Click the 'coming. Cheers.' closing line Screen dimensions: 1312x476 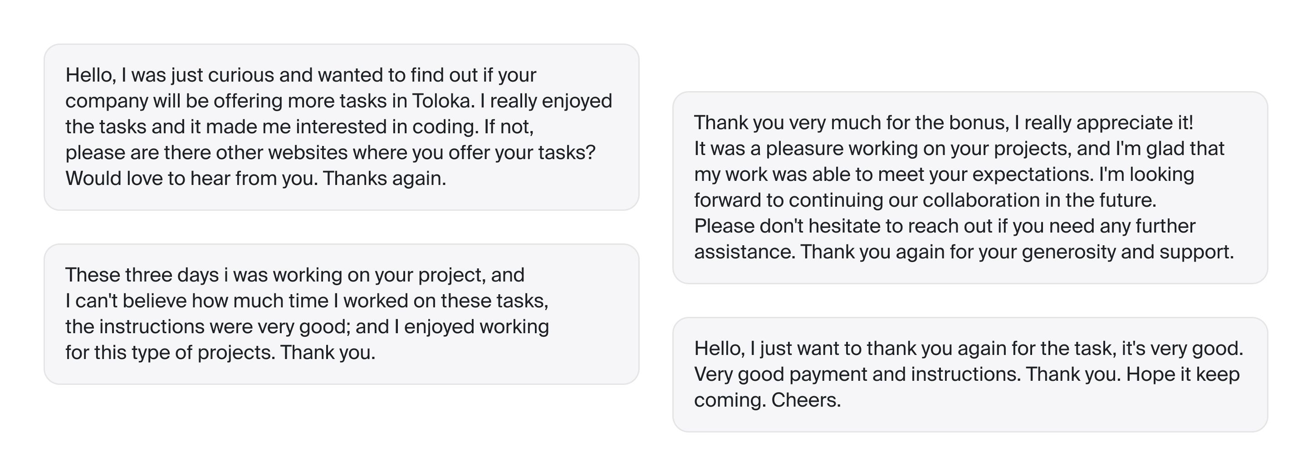point(767,400)
